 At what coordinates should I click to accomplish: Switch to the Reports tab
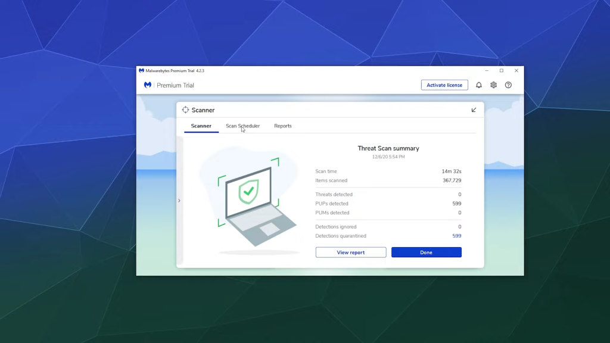pos(283,126)
